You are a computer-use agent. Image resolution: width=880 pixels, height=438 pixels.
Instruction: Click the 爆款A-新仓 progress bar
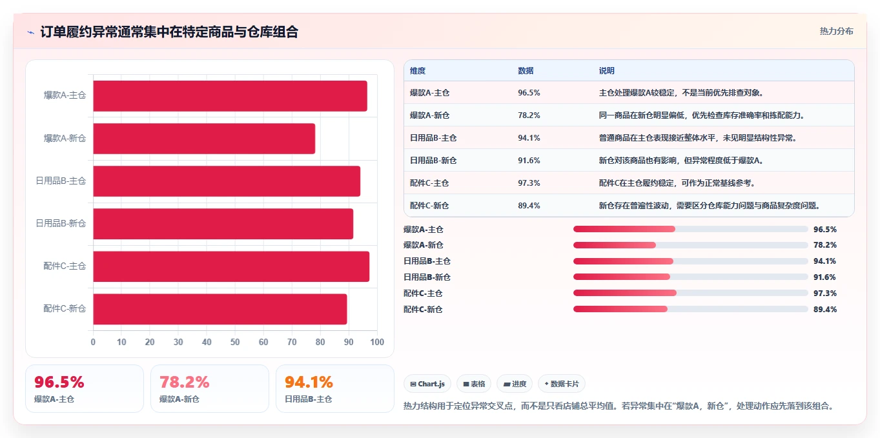coord(691,245)
